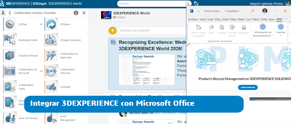Launch the 3DSpace app icon
The image size is (291, 124).
coord(51,24)
